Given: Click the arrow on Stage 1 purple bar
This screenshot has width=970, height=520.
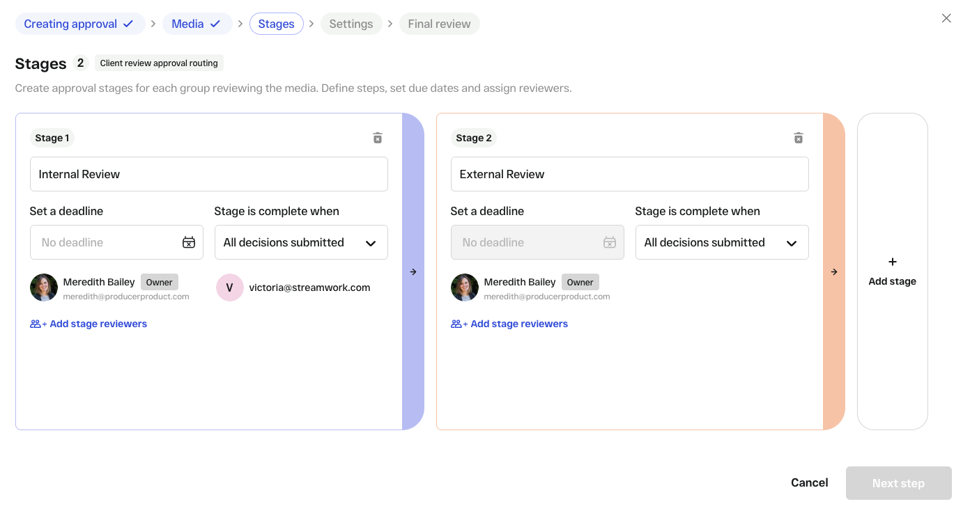Looking at the screenshot, I should (413, 272).
